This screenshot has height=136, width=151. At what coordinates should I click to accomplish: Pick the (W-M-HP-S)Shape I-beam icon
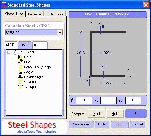(20, 67)
